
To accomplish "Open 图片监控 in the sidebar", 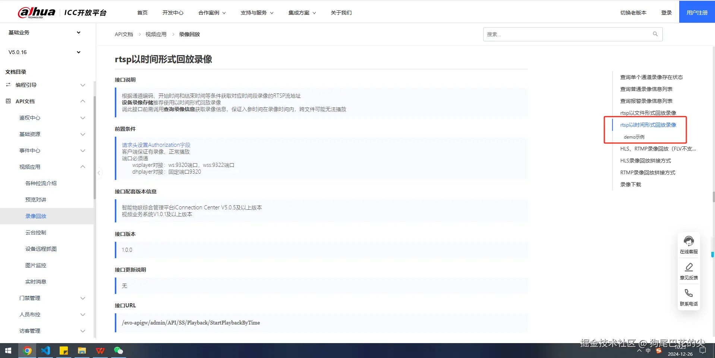I will (x=36, y=265).
